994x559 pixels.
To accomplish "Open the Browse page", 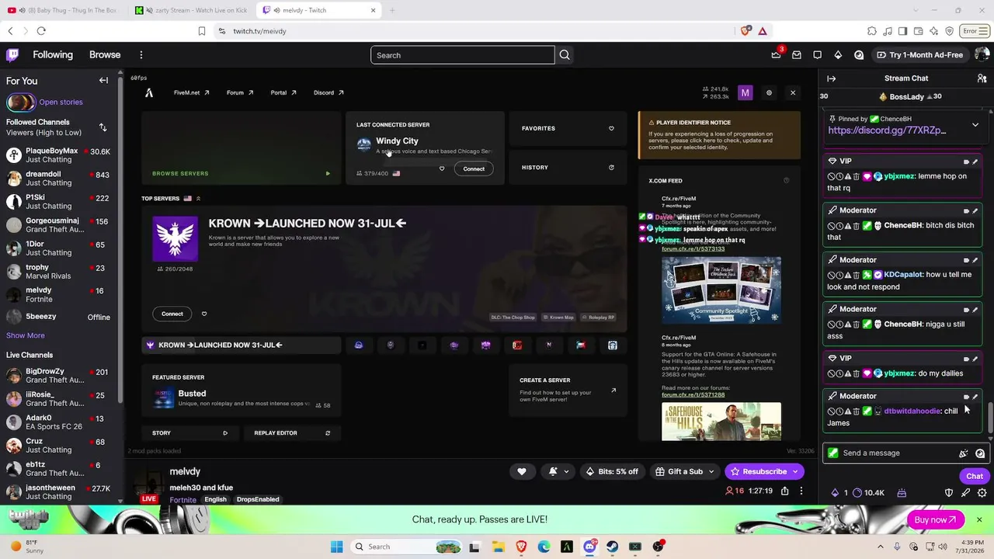I will pyautogui.click(x=105, y=55).
